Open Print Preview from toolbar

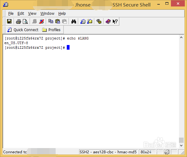(25, 22)
